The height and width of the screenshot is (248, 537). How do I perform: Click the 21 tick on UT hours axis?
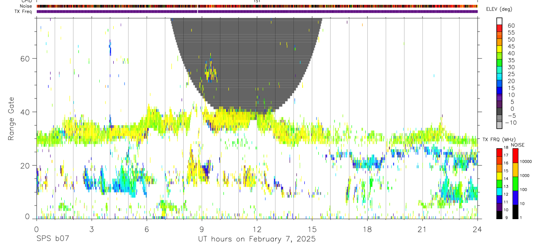coord(422,229)
